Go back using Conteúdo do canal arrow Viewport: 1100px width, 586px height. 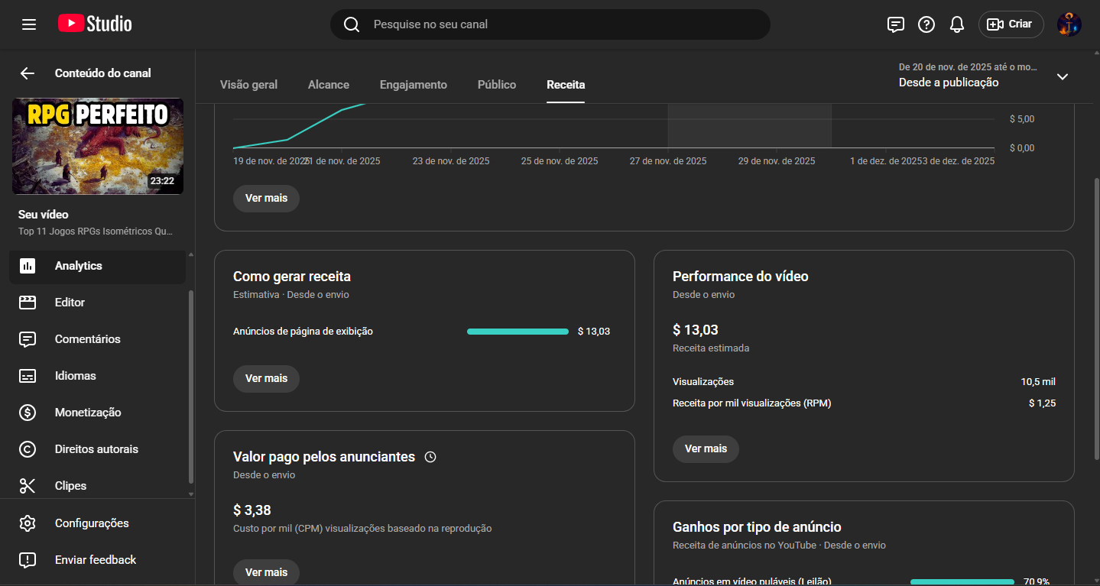click(x=28, y=73)
